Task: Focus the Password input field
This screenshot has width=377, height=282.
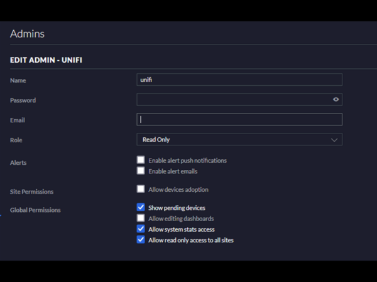Action: point(239,100)
